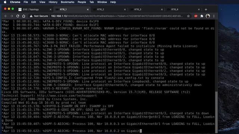Reload the current page
This screenshot has width=239, height=134.
pyautogui.click(x=18, y=16)
